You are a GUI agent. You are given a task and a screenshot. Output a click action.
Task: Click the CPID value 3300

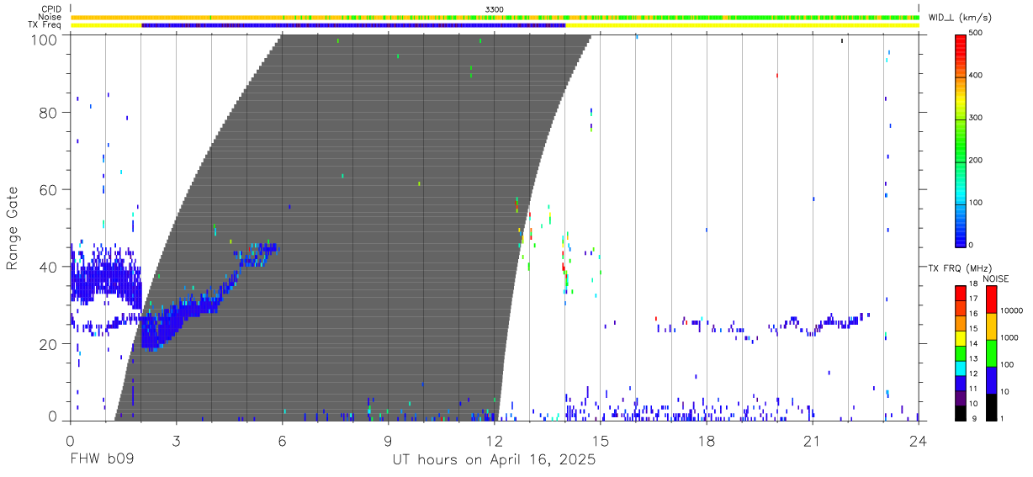[495, 8]
